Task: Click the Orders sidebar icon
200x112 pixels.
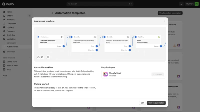Action: tap(4, 16)
